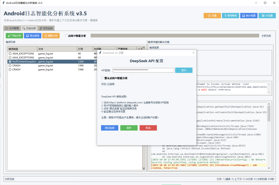The width and height of the screenshot is (279, 185).
Task: Click error list scrollbar up arrow
Action: click(x=144, y=47)
